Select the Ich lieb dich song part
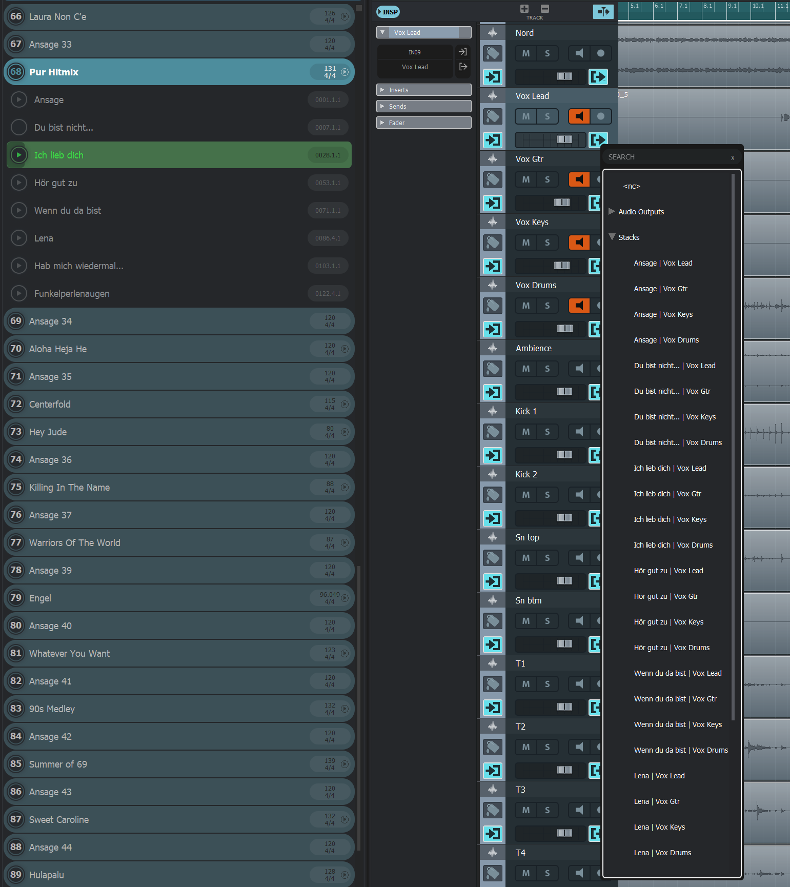This screenshot has width=790, height=887. pyautogui.click(x=179, y=155)
